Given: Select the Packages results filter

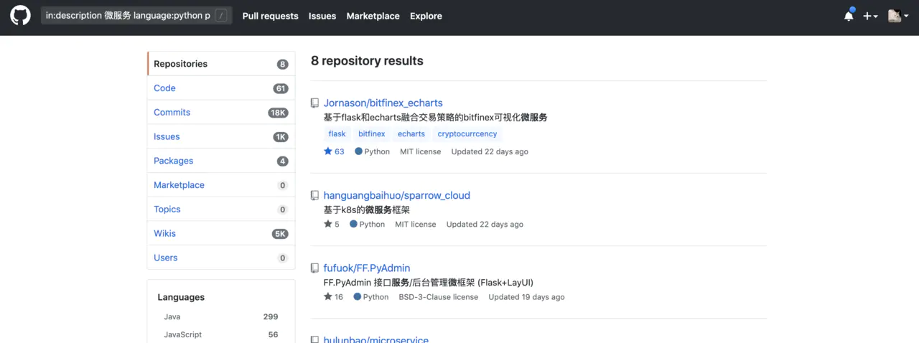Looking at the screenshot, I should coord(221,161).
